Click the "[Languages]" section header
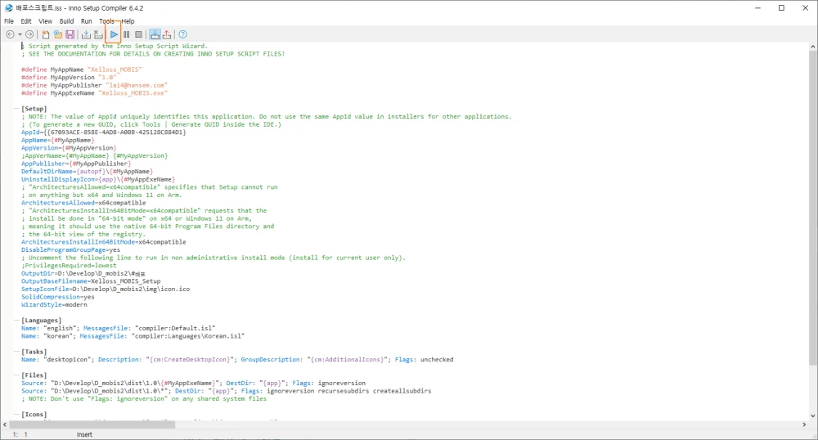This screenshot has width=818, height=440. pyautogui.click(x=41, y=320)
